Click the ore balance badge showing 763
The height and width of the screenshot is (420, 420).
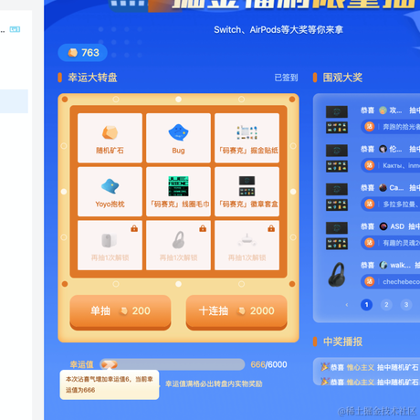(x=82, y=53)
